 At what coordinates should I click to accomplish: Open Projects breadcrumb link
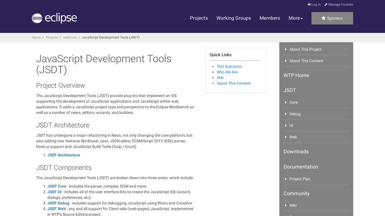52,37
